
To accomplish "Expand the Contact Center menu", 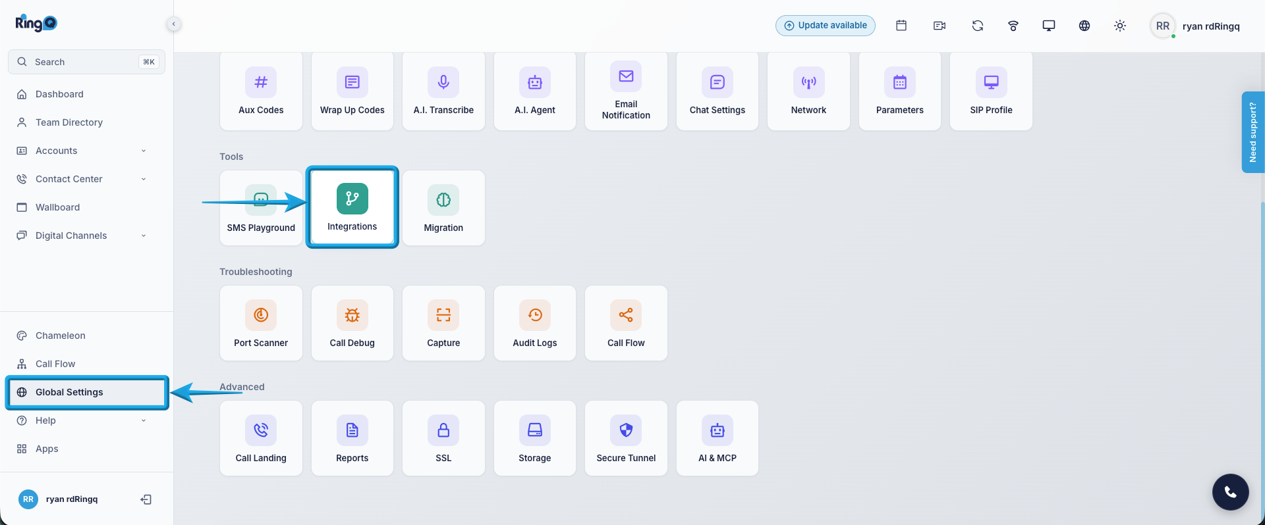I will 86,179.
